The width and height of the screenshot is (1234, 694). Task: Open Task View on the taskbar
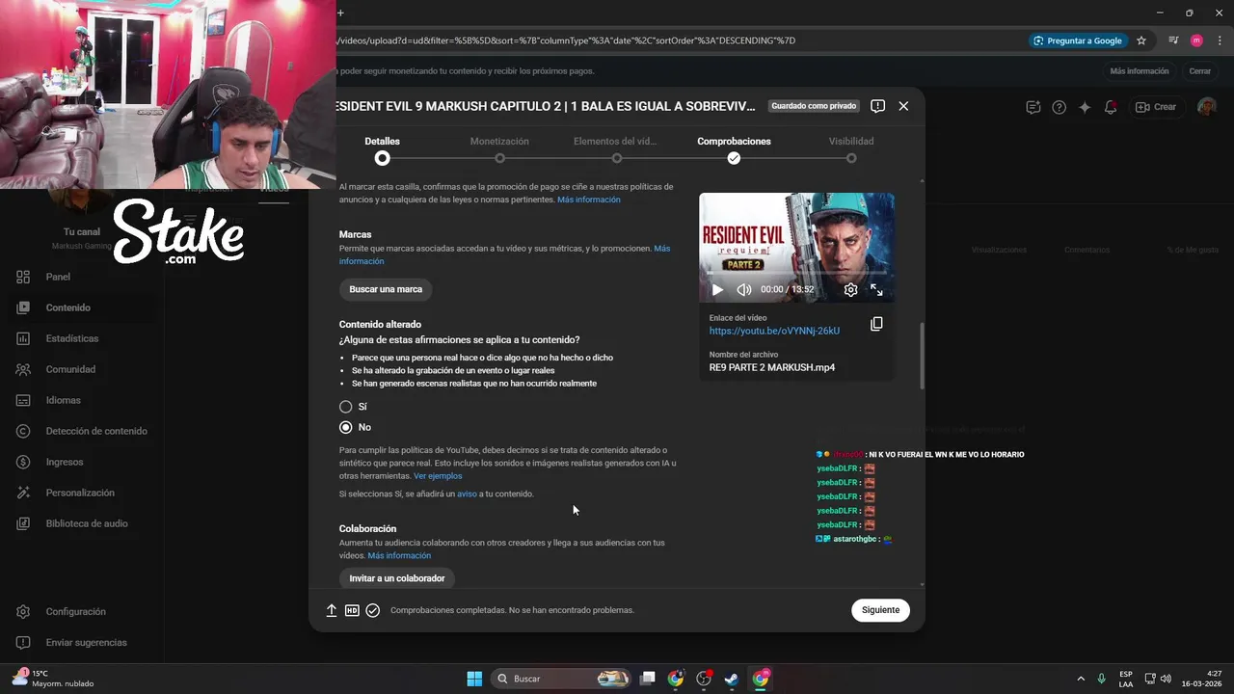click(648, 679)
